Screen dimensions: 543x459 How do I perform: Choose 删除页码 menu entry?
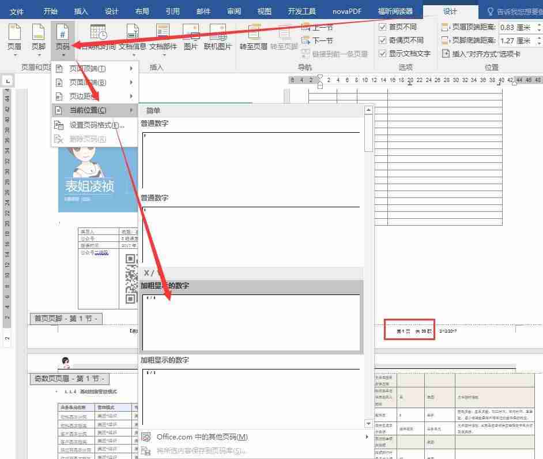coord(95,139)
